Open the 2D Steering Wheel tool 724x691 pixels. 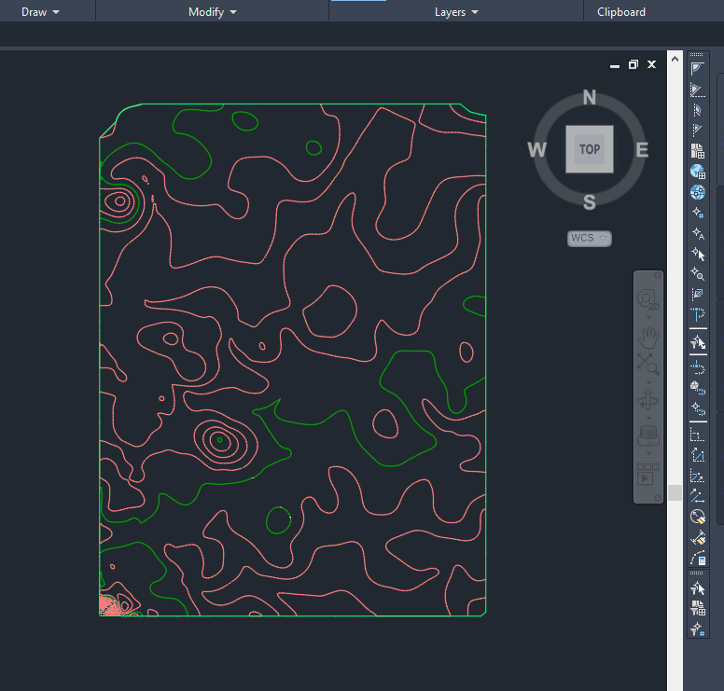[647, 298]
